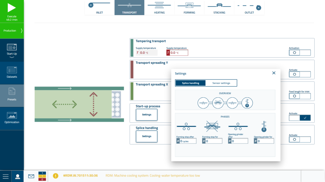Click the user profile icon
The width and height of the screenshot is (325, 182).
point(18,176)
